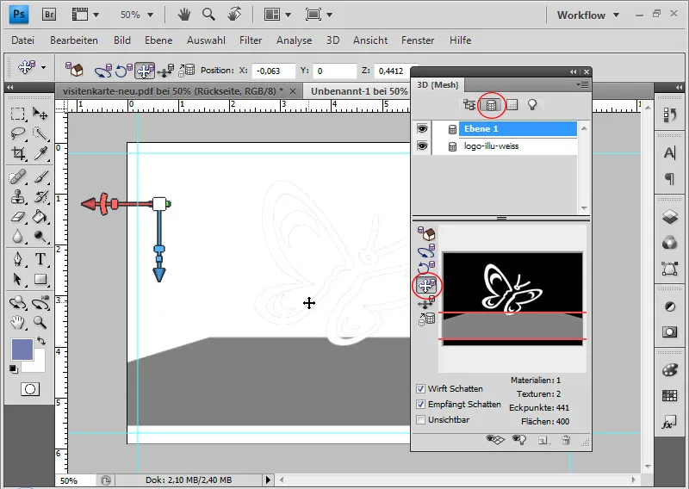689x489 pixels.
Task: Uncheck Wirft Schatten checkbox
Action: (x=420, y=389)
